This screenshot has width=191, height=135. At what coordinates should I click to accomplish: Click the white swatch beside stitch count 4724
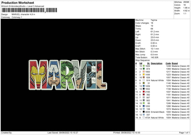(x=144, y=117)
